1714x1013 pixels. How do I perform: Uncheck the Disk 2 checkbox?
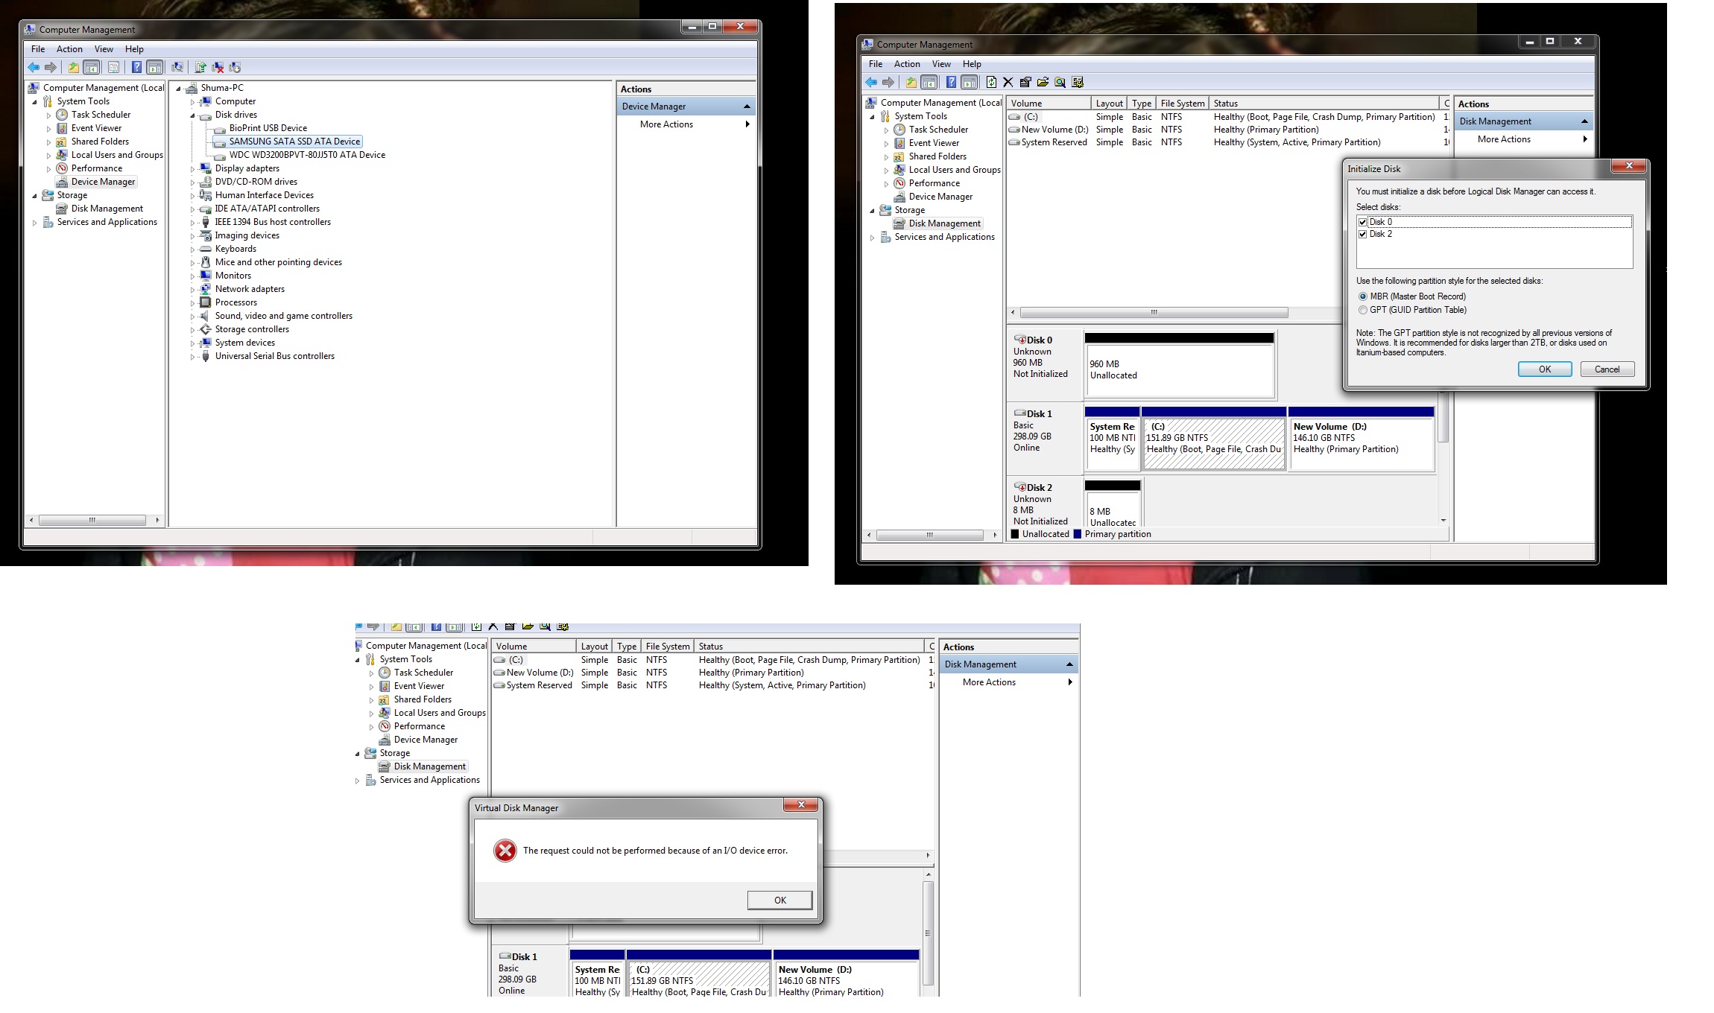click(x=1363, y=234)
